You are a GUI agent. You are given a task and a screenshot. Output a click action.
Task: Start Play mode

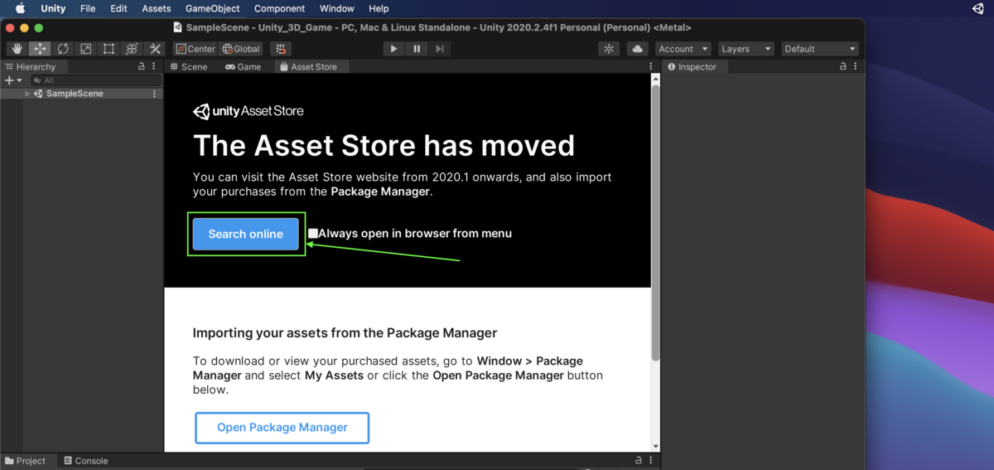(393, 49)
